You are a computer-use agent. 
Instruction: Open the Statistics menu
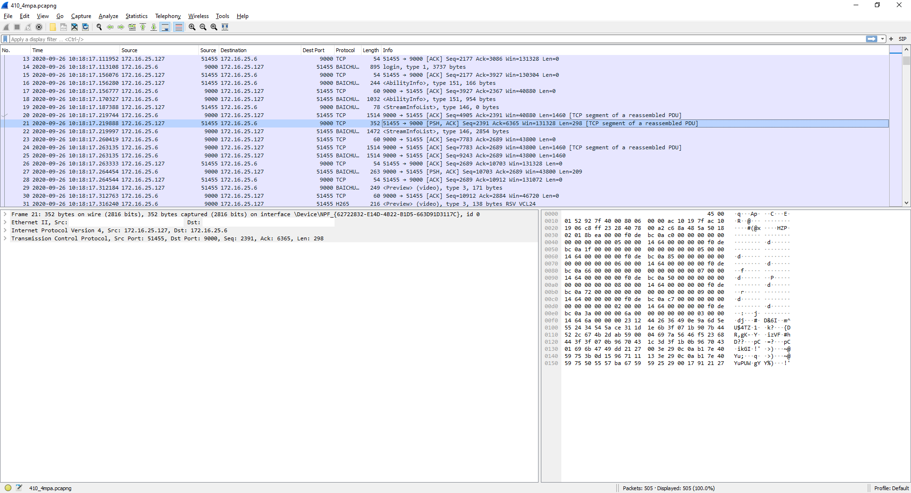(x=136, y=16)
